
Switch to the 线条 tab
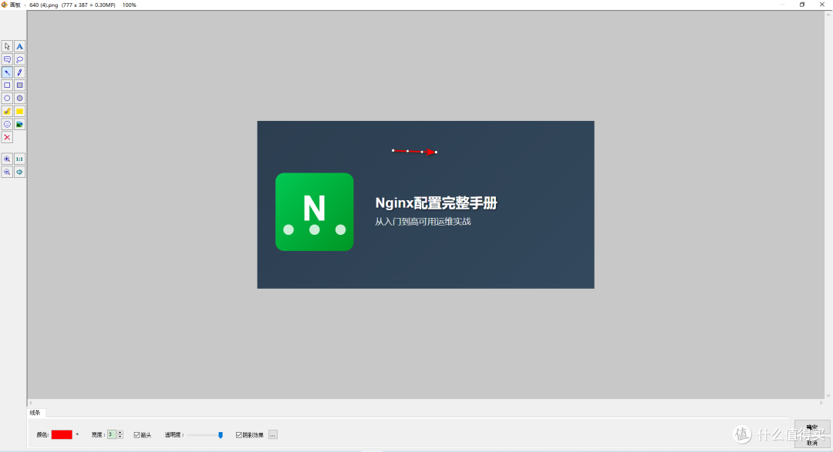35,413
